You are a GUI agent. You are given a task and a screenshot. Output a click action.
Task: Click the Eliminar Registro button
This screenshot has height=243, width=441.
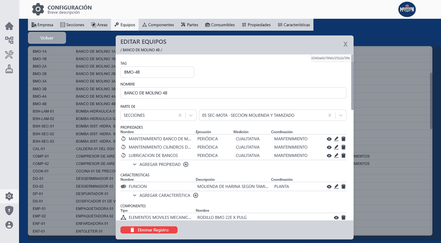[149, 230]
